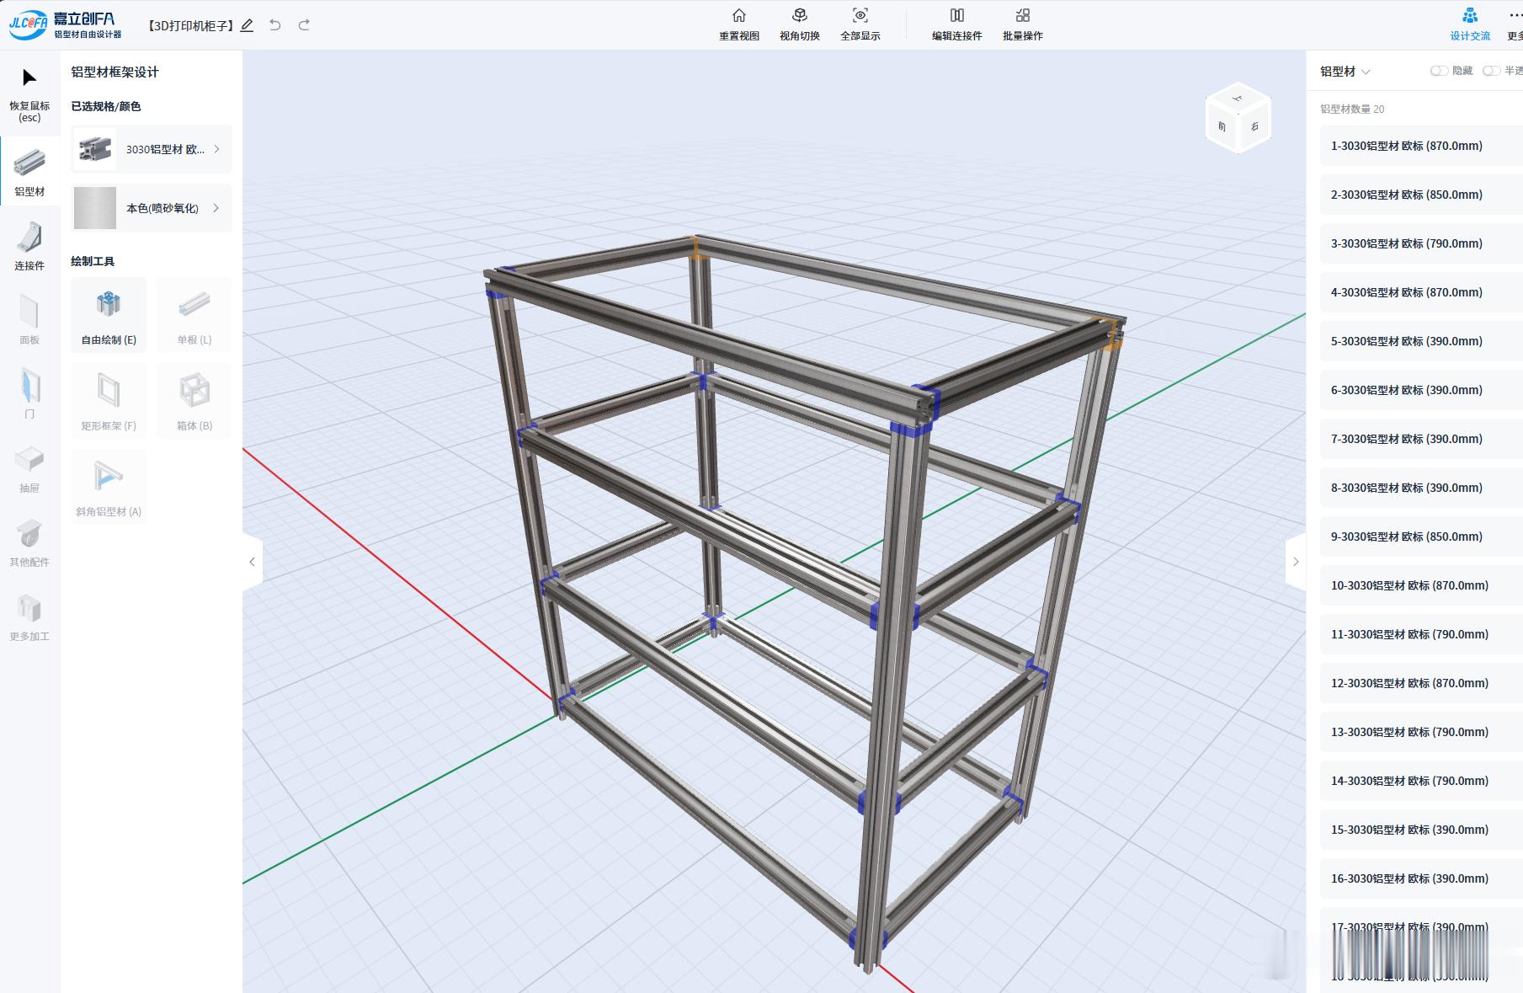Open 编辑连接件 connector editing tool

tap(957, 24)
